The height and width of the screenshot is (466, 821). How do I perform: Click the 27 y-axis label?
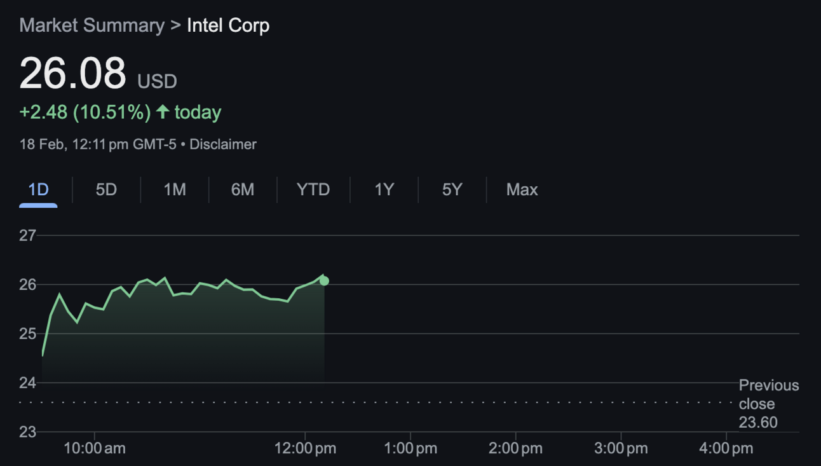27,235
